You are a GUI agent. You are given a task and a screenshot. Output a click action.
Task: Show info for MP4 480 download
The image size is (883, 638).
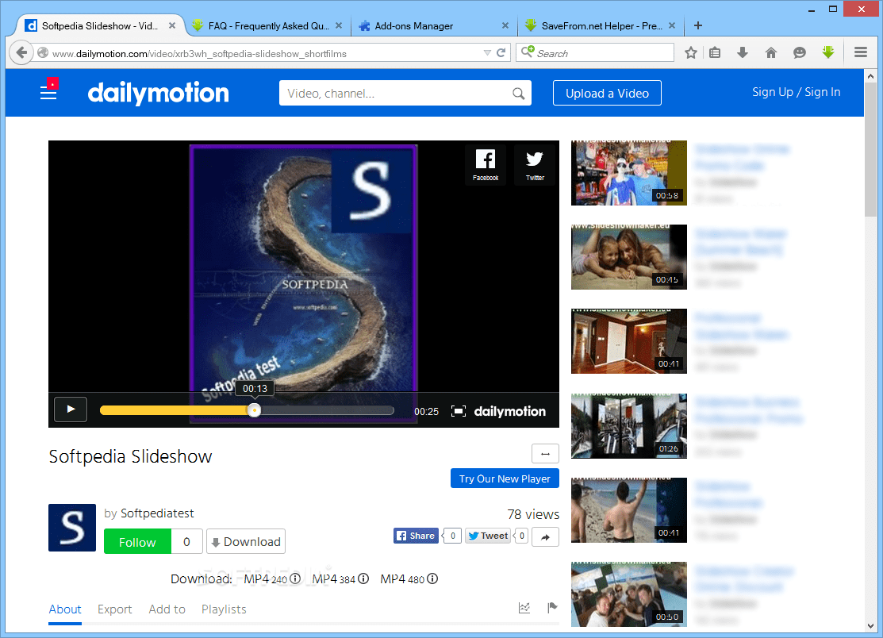tap(432, 578)
